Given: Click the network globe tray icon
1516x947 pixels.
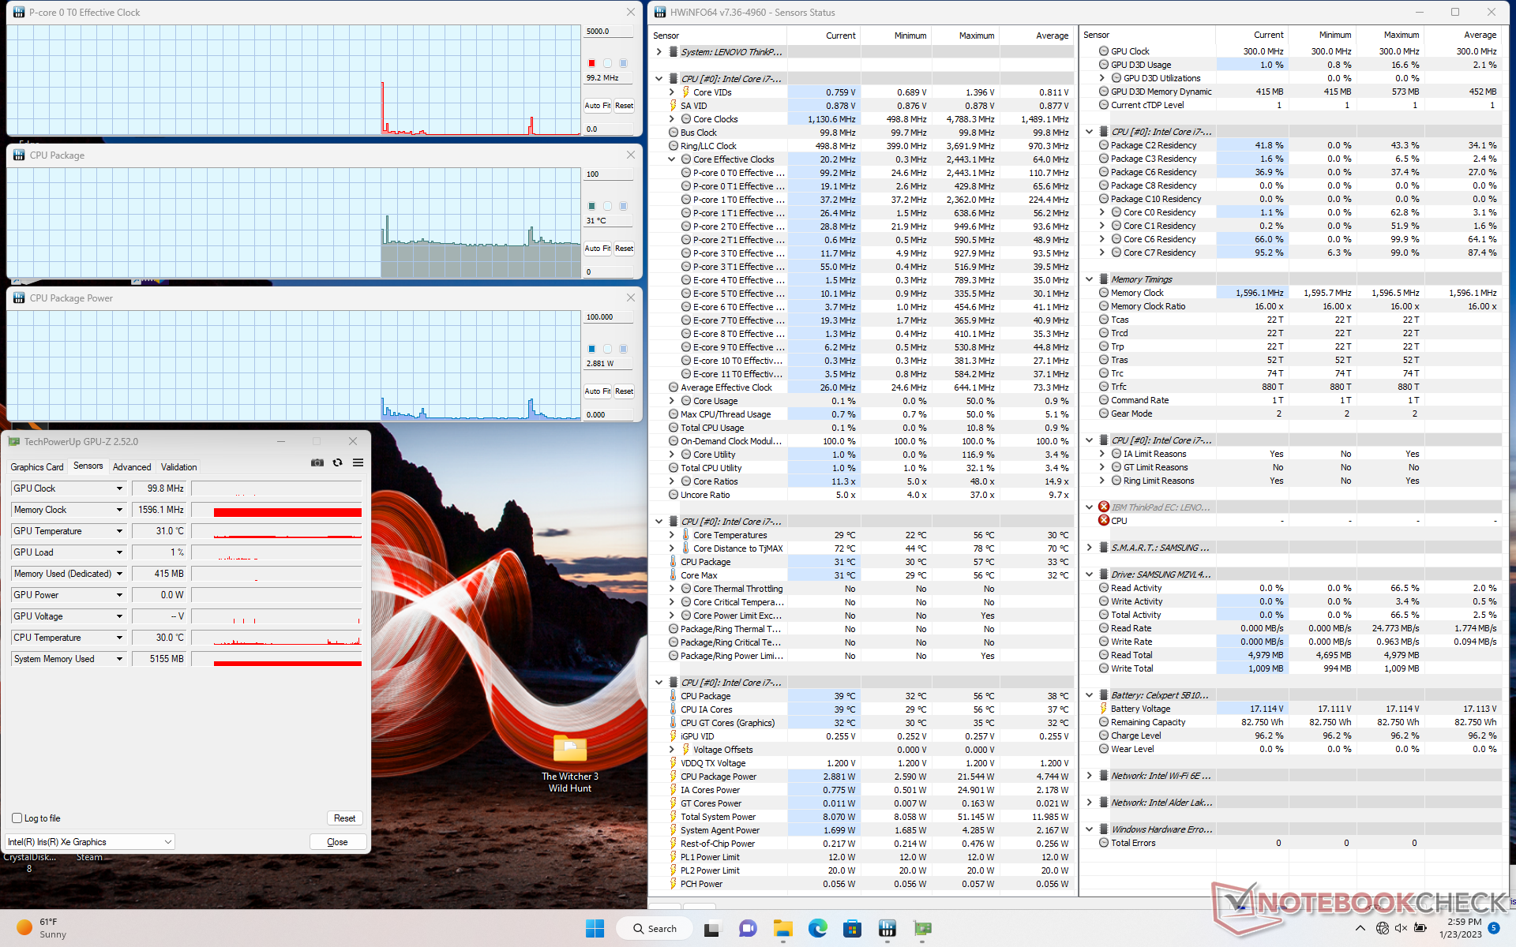Looking at the screenshot, I should (1383, 928).
